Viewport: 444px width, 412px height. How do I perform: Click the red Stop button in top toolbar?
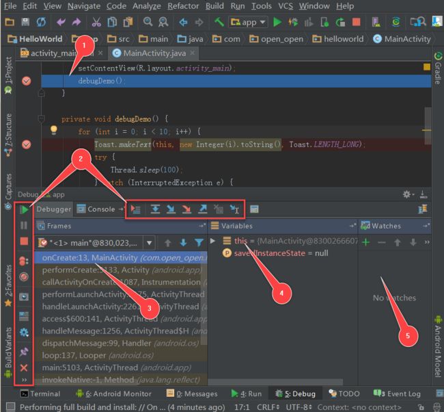tap(356, 22)
